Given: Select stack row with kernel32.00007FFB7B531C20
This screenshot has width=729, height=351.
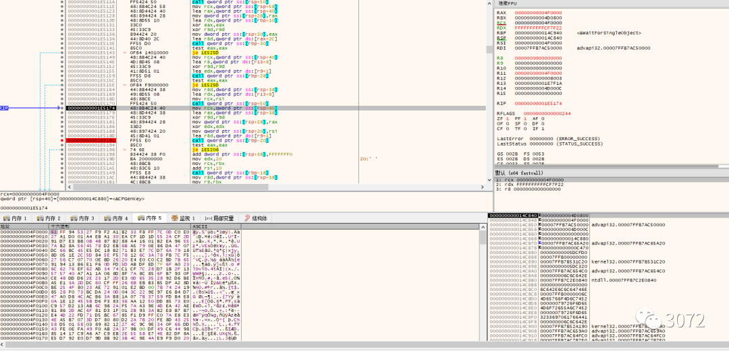Looking at the screenshot, I should (x=608, y=261).
